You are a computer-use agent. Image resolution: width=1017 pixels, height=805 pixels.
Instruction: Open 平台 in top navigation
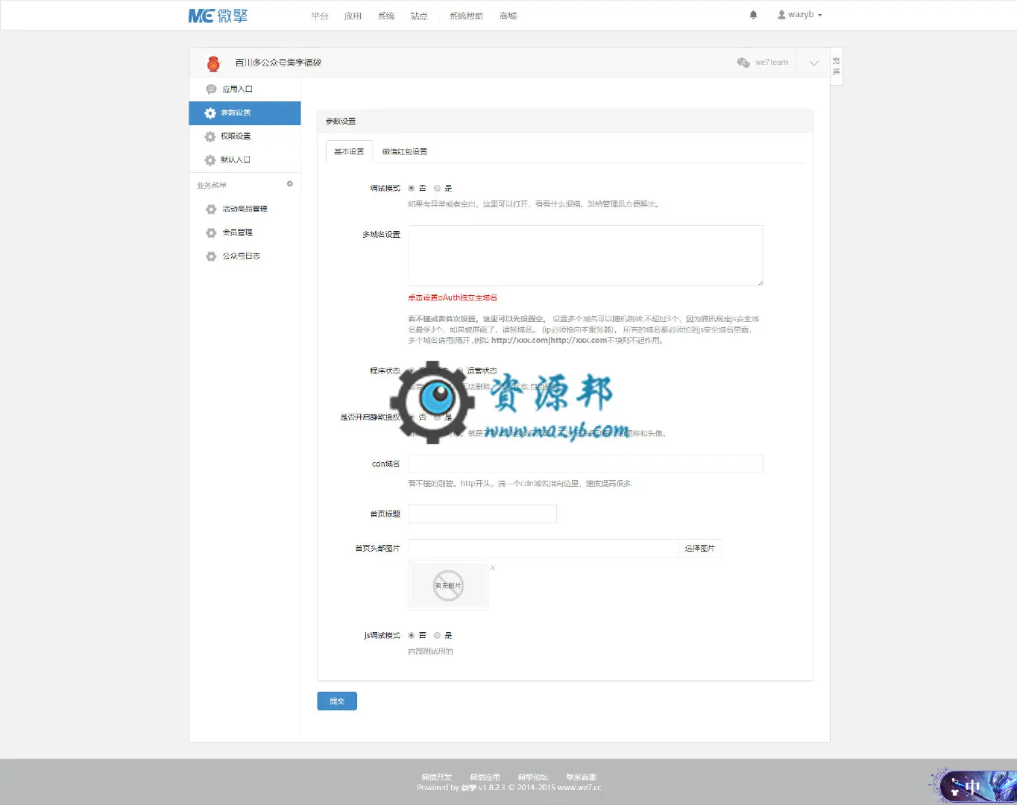click(x=320, y=16)
